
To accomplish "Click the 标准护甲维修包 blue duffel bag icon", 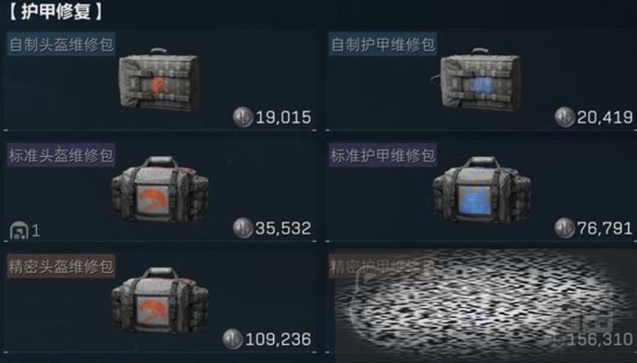I will 482,190.
